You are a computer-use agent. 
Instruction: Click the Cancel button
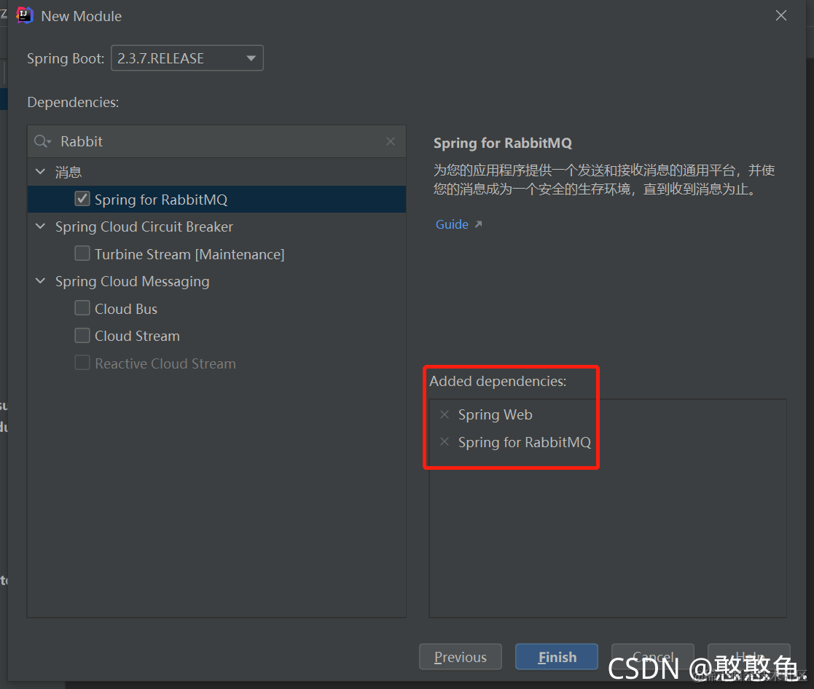652,657
